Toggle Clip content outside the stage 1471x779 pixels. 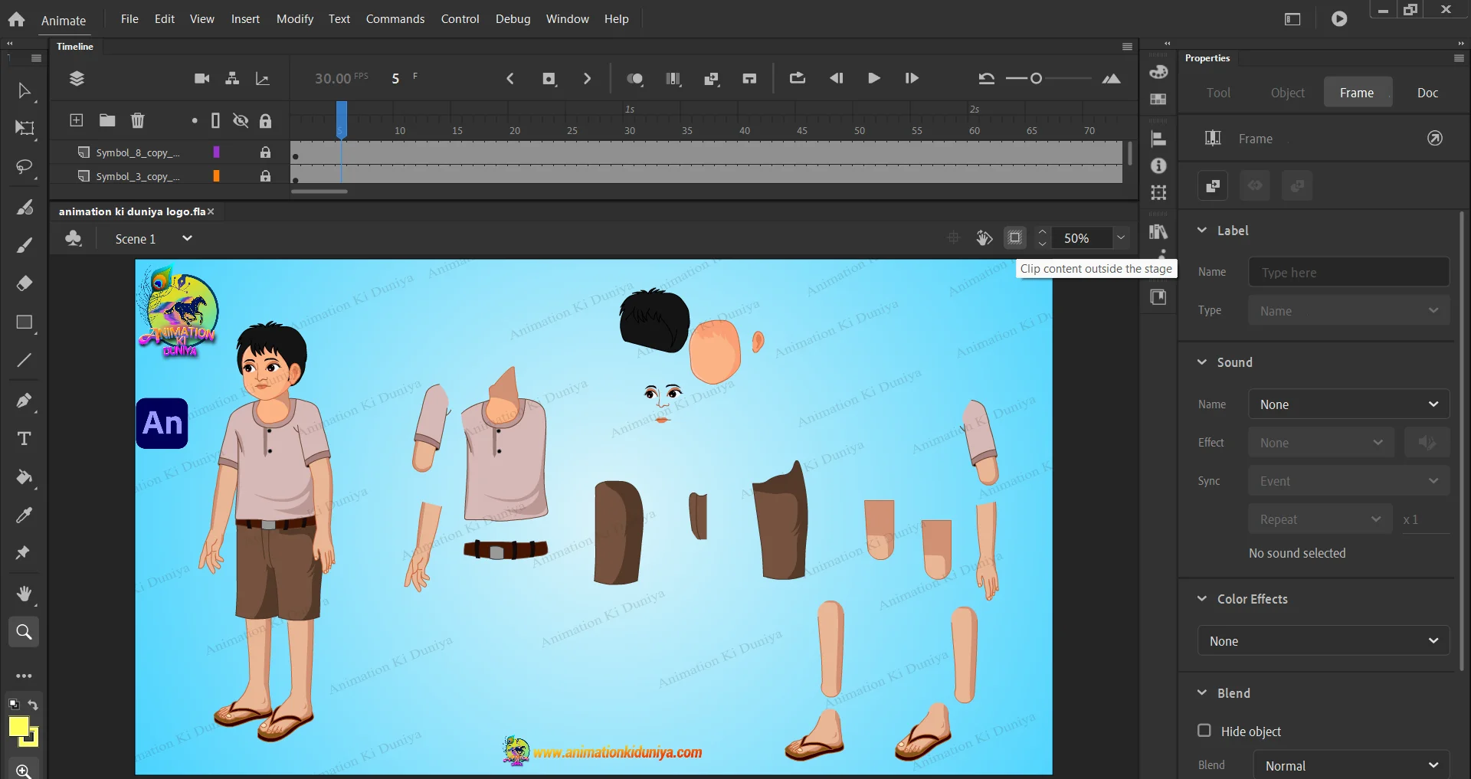(x=1014, y=238)
